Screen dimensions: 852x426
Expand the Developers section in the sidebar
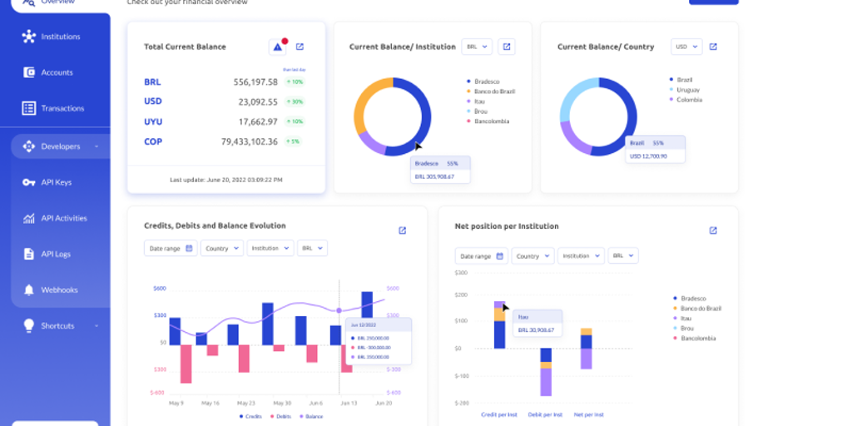coord(60,146)
